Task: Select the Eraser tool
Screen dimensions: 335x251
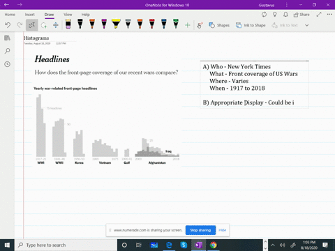Action: point(68,24)
